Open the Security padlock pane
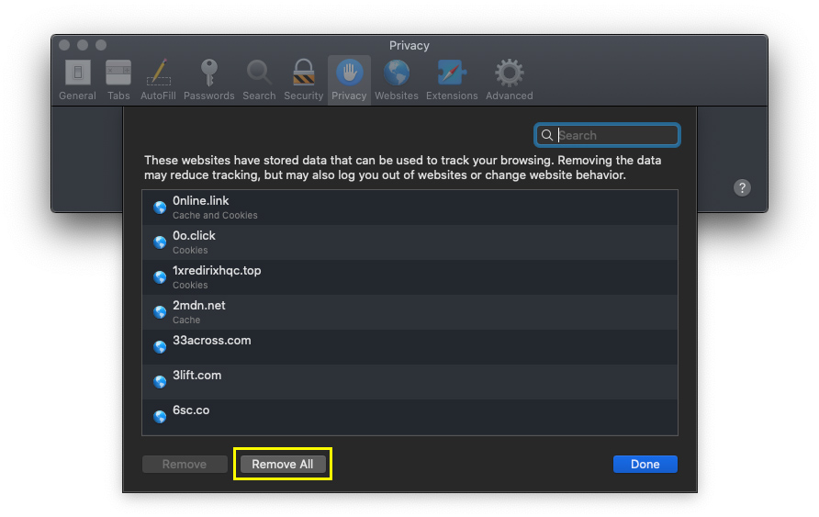The width and height of the screenshot is (819, 517). point(304,80)
